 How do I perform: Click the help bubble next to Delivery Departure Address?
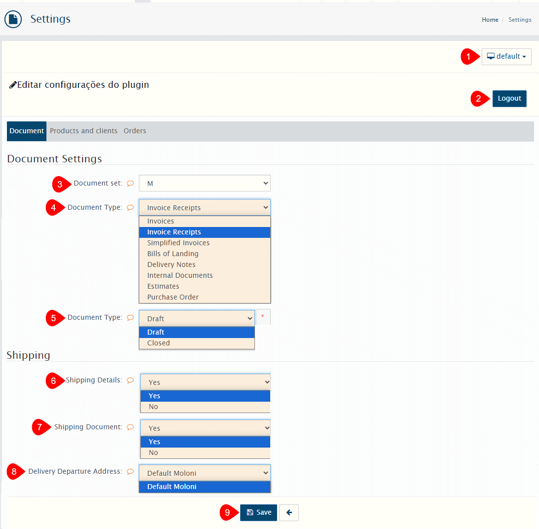pos(130,471)
